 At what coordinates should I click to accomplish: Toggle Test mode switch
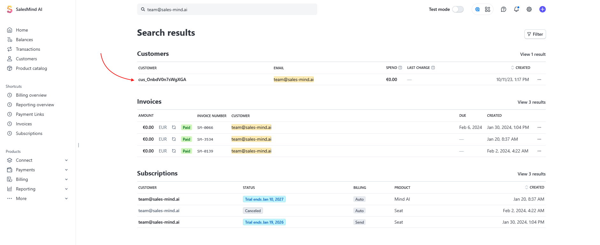[458, 9]
